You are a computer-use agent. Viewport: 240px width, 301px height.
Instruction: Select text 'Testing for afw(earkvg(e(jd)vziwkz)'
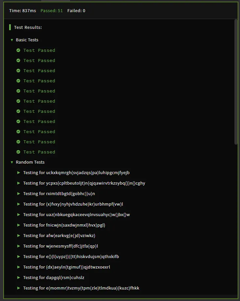59,235
